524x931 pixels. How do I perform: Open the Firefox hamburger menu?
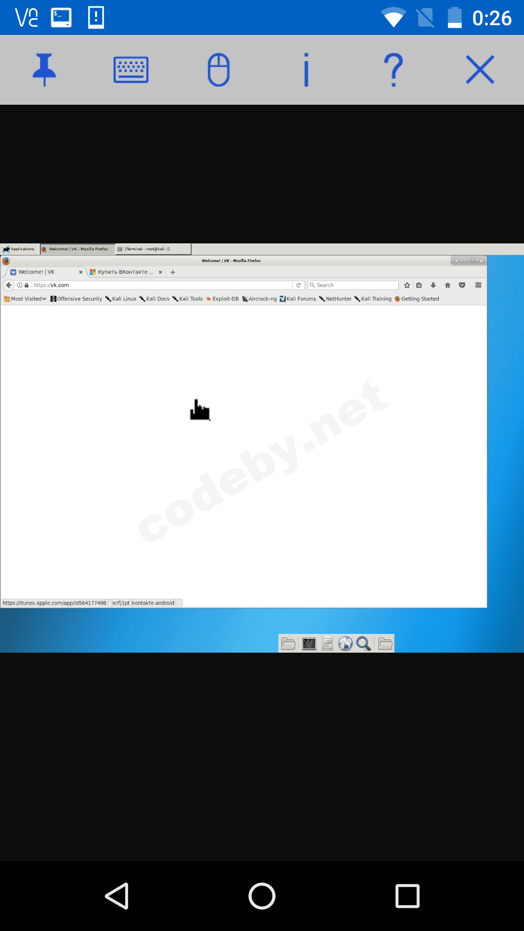coord(478,285)
